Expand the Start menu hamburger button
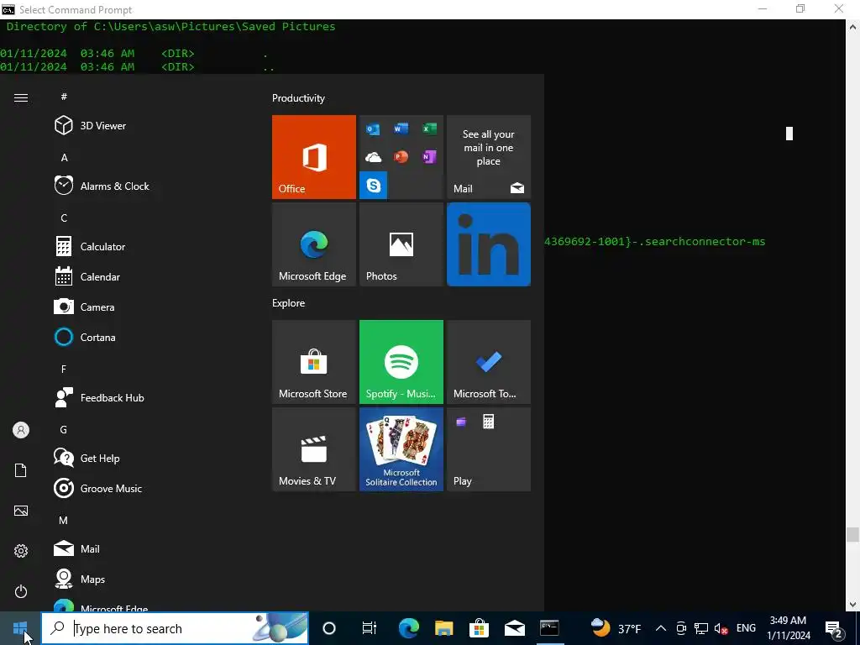Viewport: 860px width, 645px height. pos(21,97)
